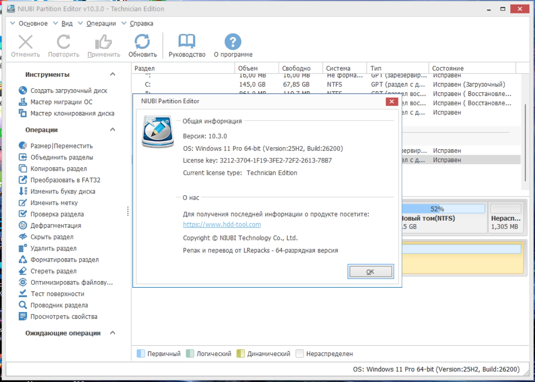Choose Объединить разделы operation
The width and height of the screenshot is (535, 382).
56,157
